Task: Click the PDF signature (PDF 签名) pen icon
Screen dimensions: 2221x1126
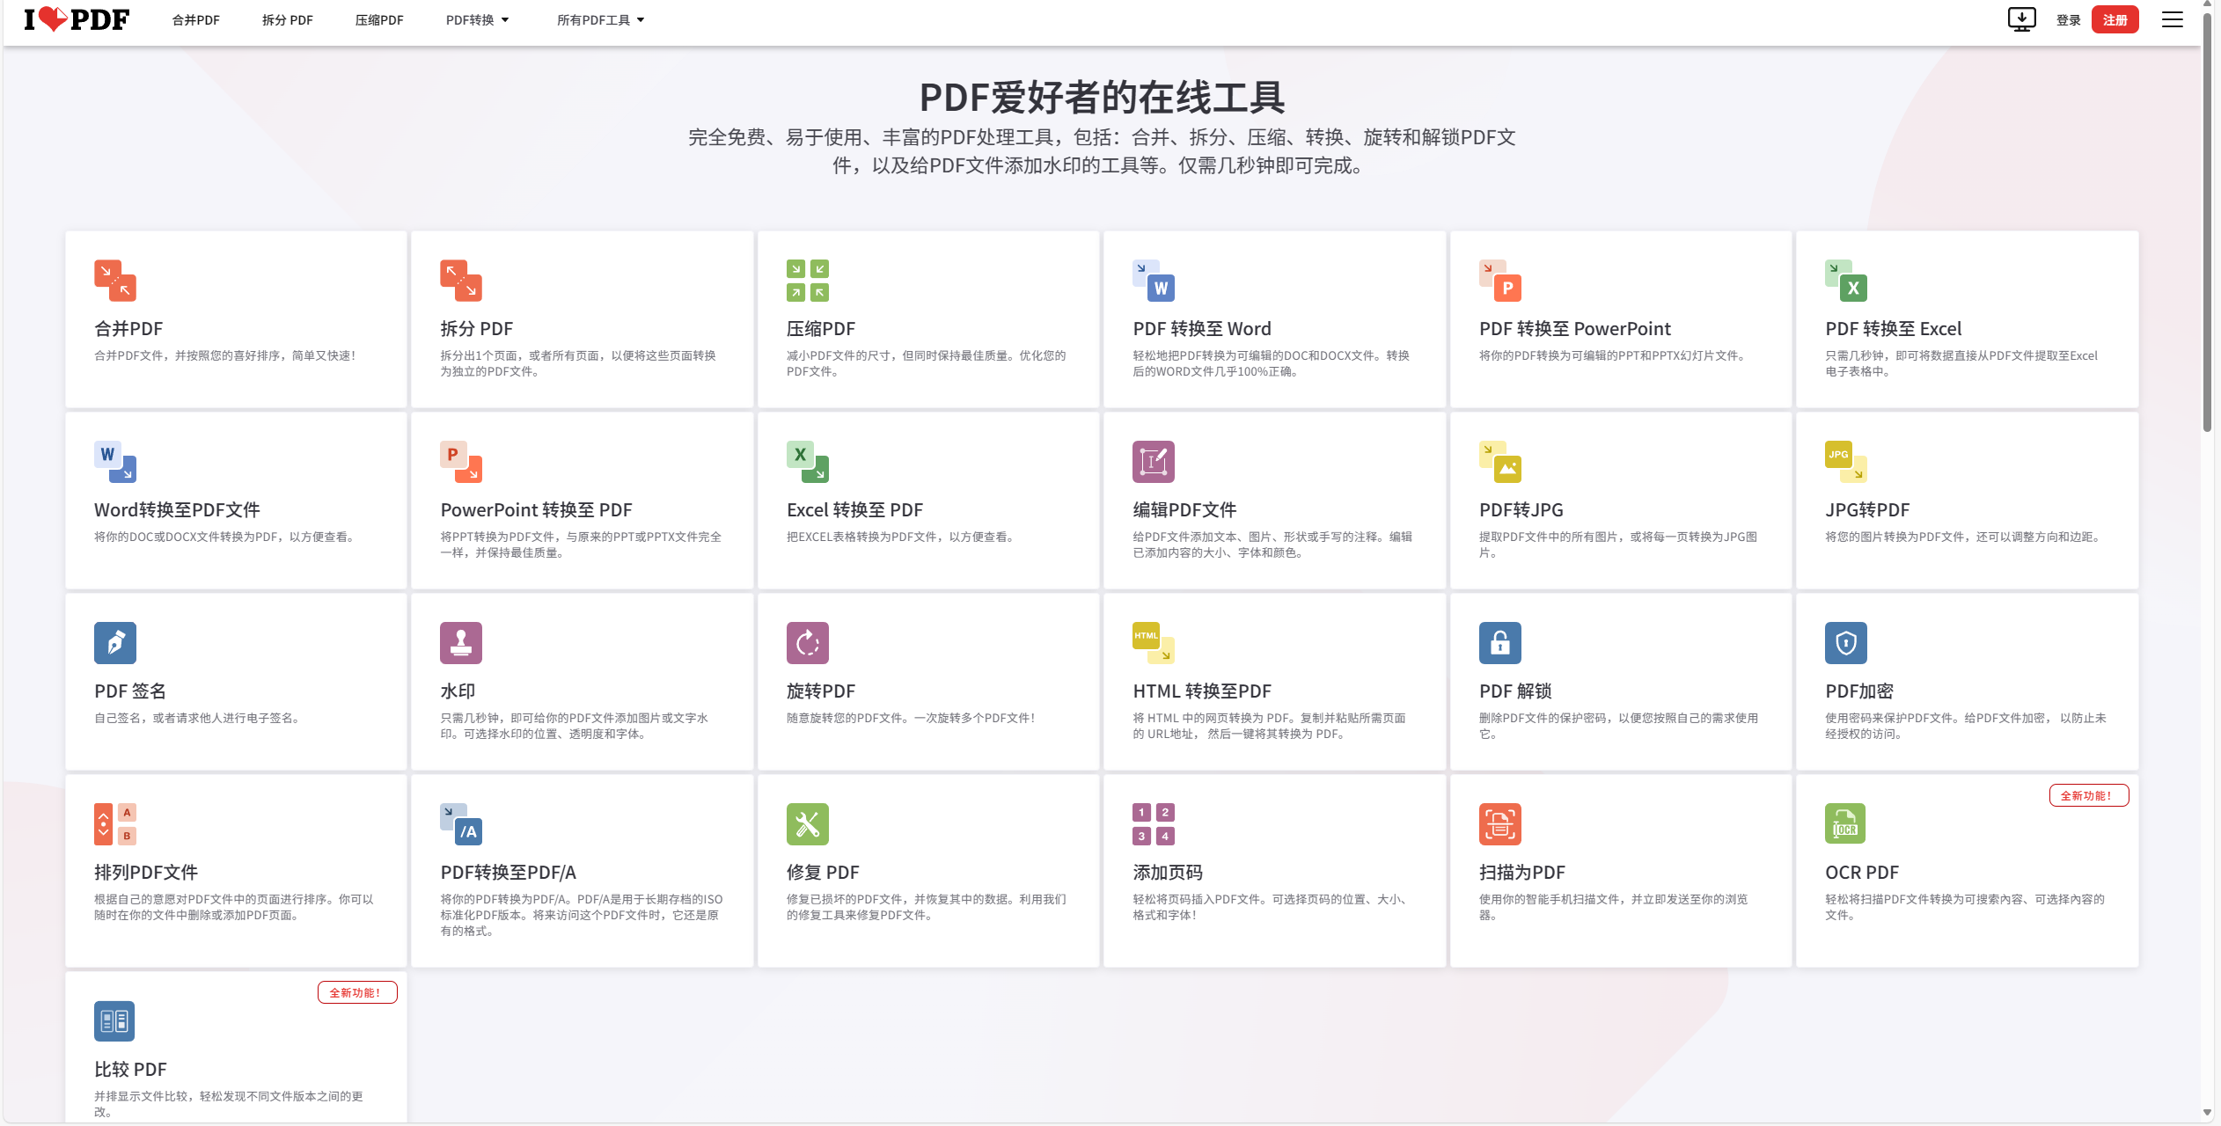Action: [x=115, y=643]
